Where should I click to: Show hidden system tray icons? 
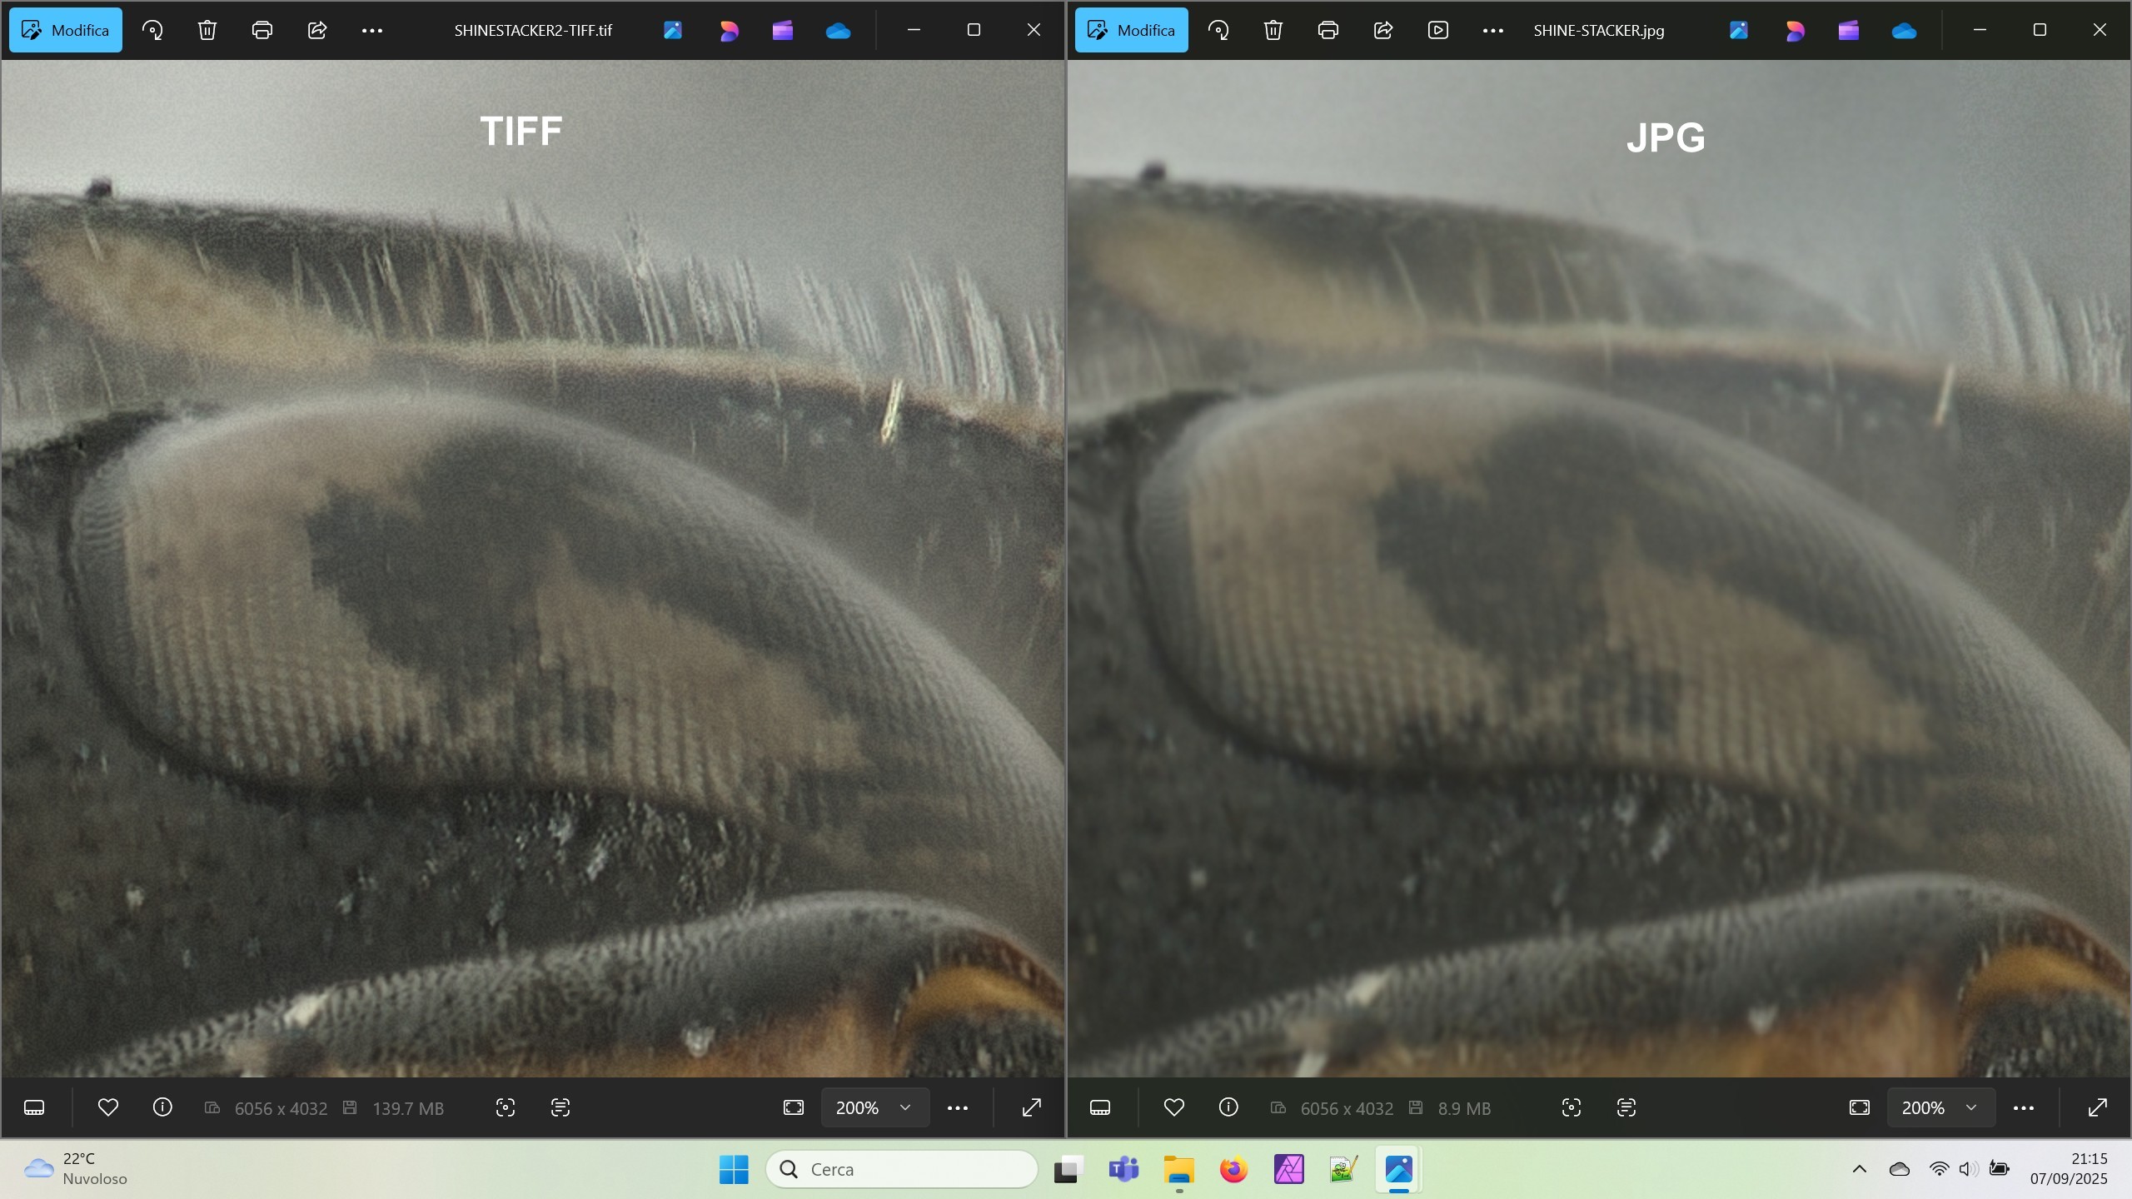tap(1859, 1169)
